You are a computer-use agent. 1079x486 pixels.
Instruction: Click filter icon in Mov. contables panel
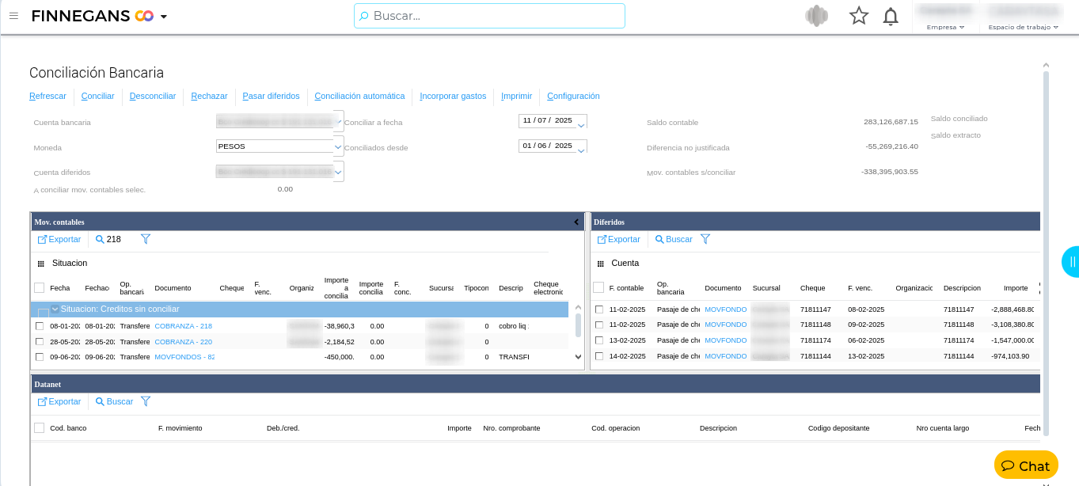146,239
